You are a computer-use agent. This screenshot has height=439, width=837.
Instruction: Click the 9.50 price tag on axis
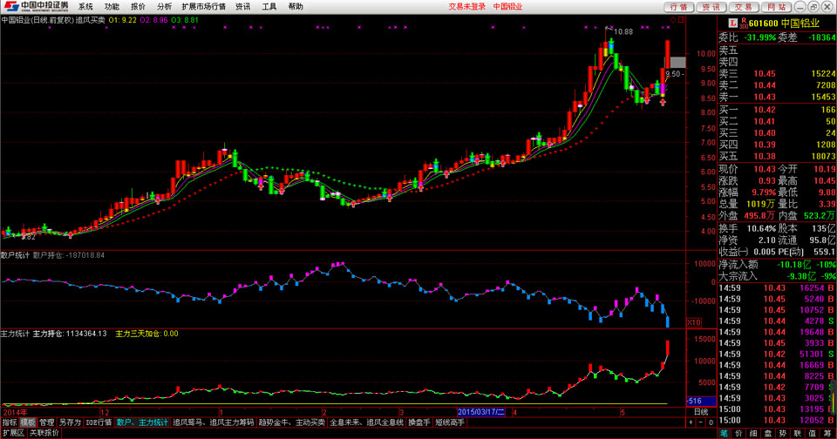(674, 74)
